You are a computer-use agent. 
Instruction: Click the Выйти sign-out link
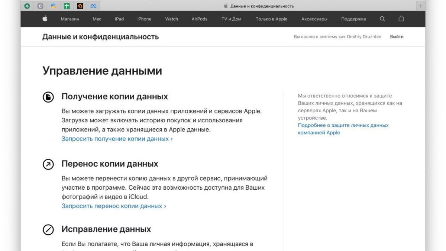point(397,36)
